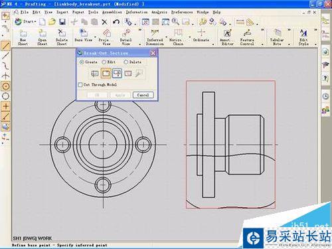Click the New file icon
This screenshot has height=249, width=332.
[x=42, y=22]
